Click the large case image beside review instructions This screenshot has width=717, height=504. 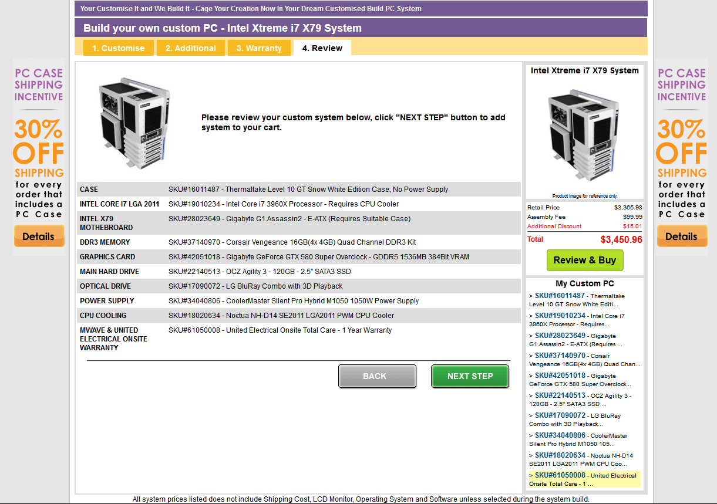tap(135, 123)
